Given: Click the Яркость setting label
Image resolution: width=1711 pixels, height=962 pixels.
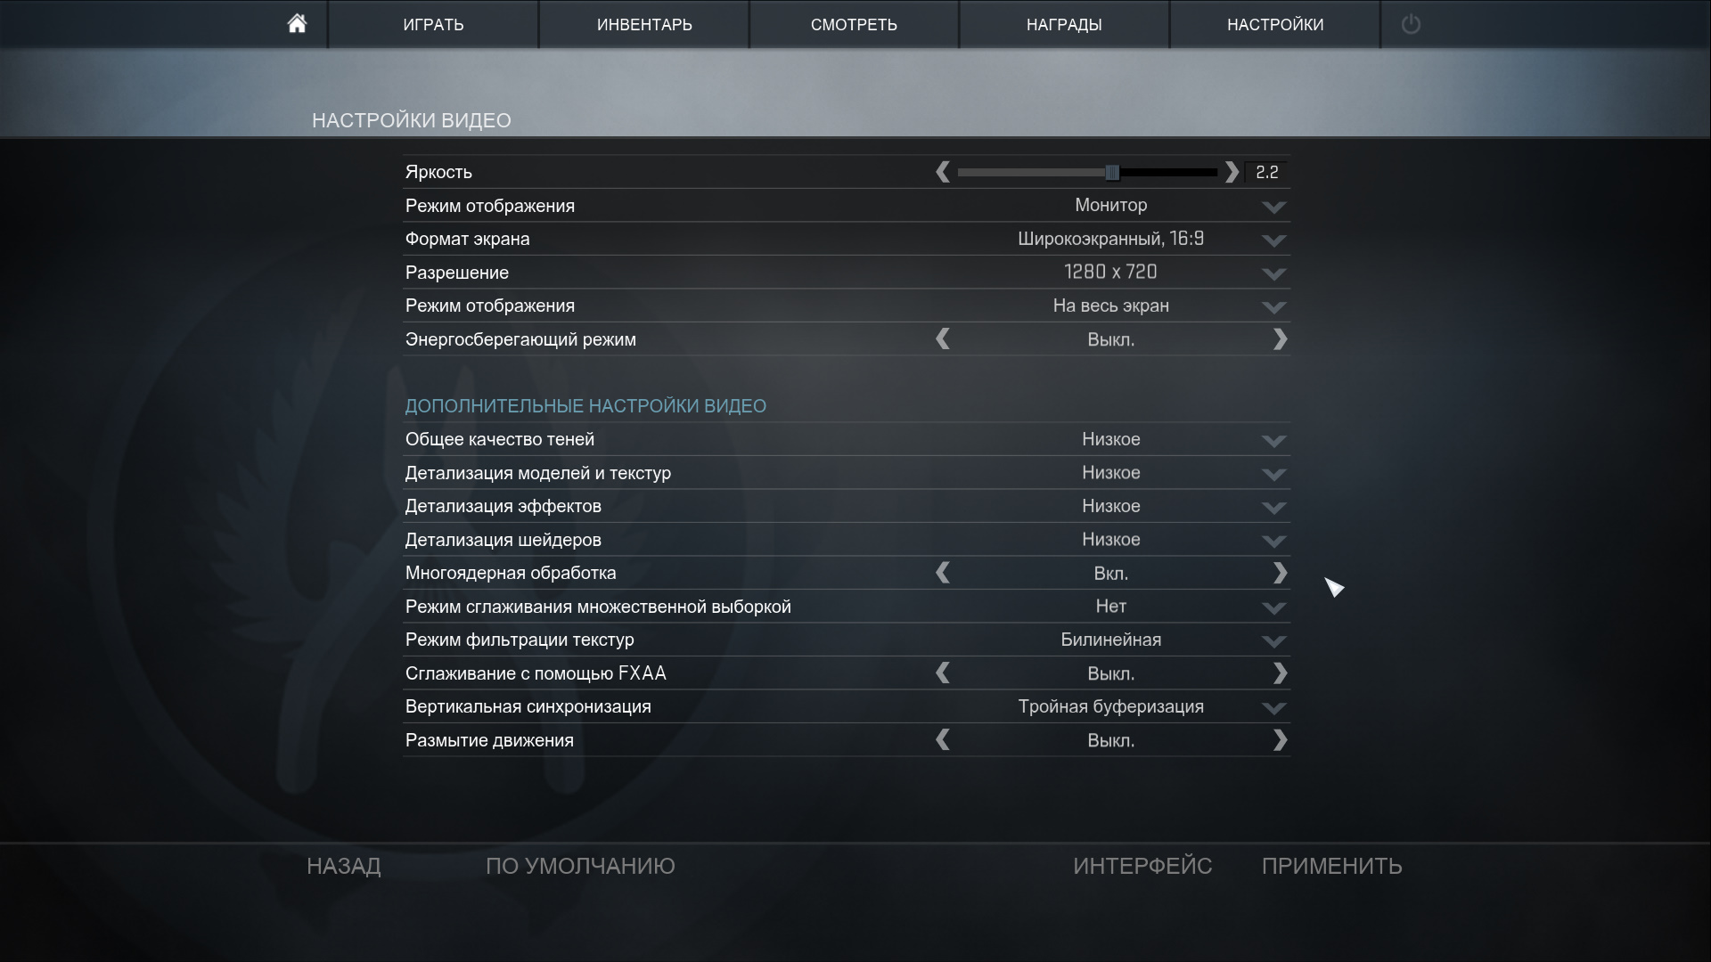Looking at the screenshot, I should coord(438,172).
